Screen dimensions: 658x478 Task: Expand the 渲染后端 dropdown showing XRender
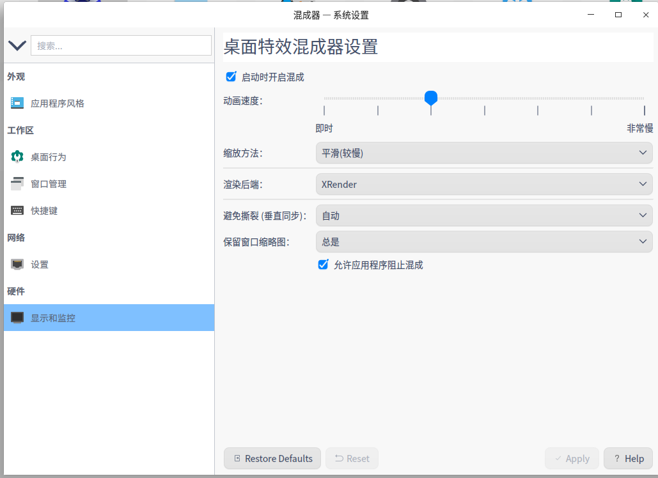pyautogui.click(x=483, y=184)
